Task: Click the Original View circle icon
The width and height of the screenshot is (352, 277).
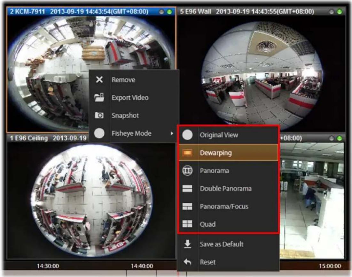Action: tap(187, 135)
